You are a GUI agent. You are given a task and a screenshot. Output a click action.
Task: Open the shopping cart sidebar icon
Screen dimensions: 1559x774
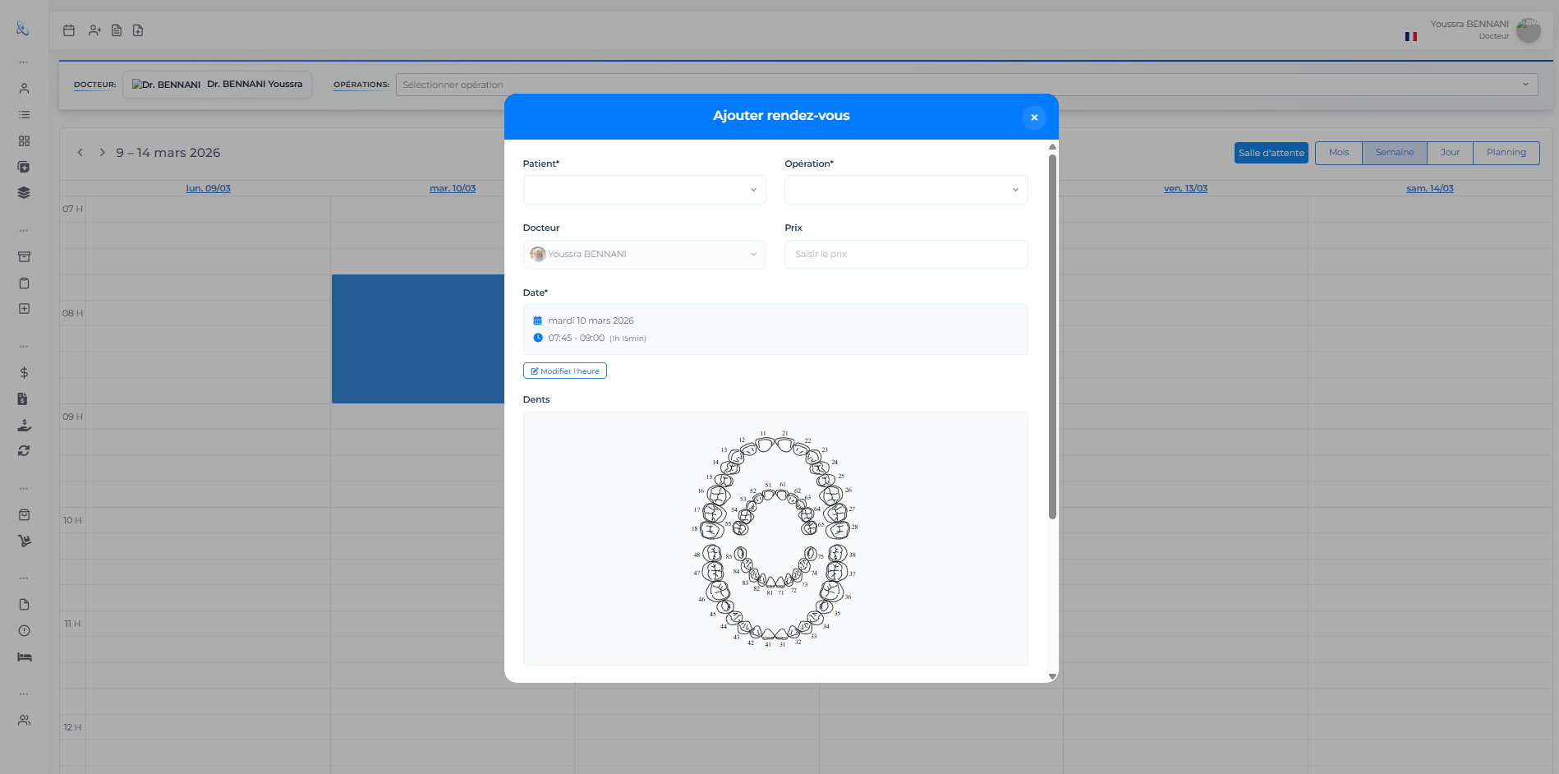point(24,541)
